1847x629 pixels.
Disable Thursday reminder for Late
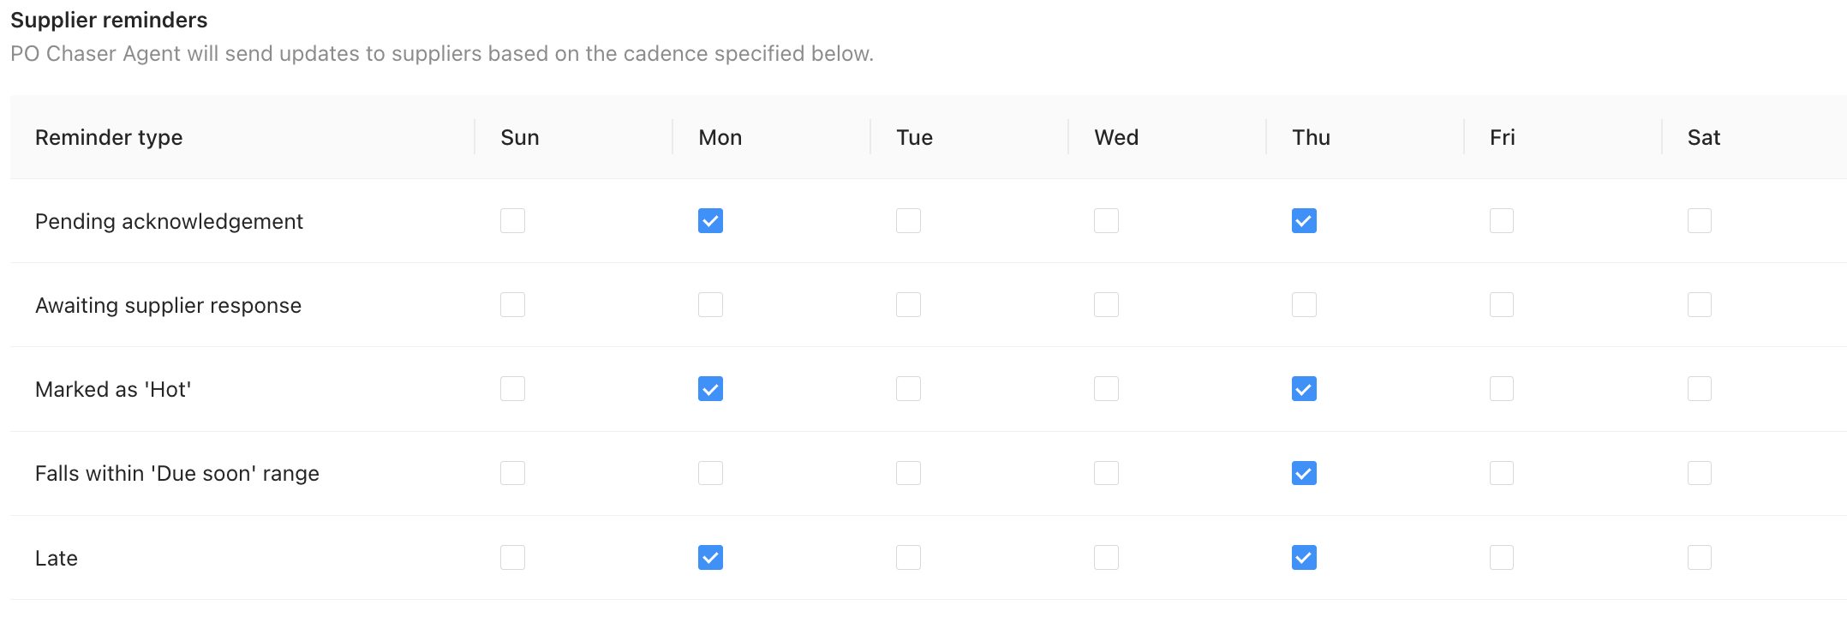pos(1303,557)
